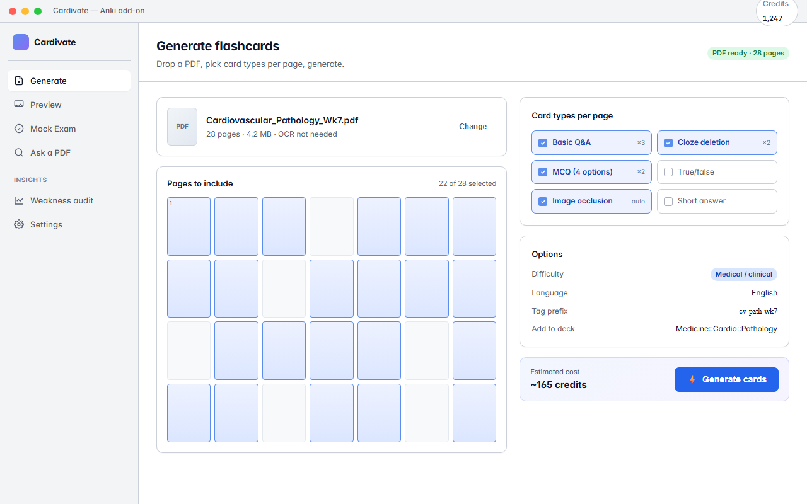The image size is (807, 504).
Task: Deselect the page 28 thumbnail
Action: (x=474, y=413)
